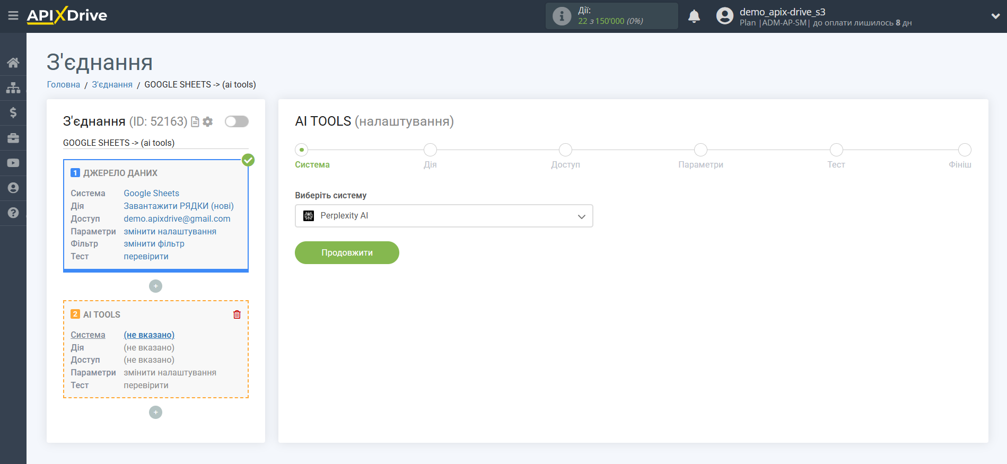The width and height of the screenshot is (1007, 464).
Task: Open the Завантажити РЯДКИ (нові) action link
Action: (x=179, y=206)
